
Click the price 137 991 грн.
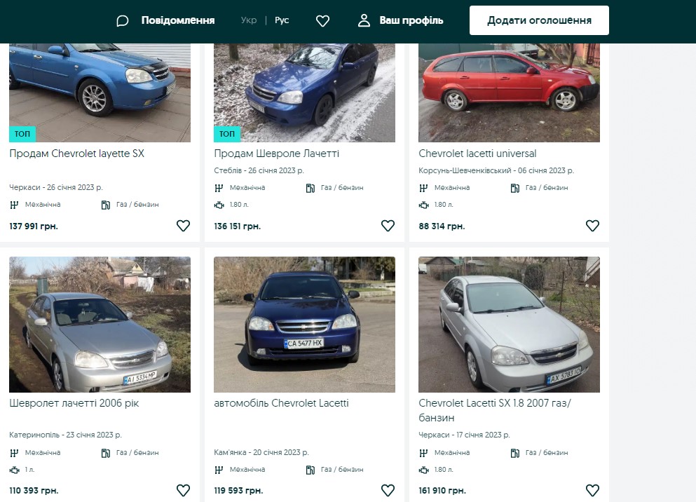point(34,226)
